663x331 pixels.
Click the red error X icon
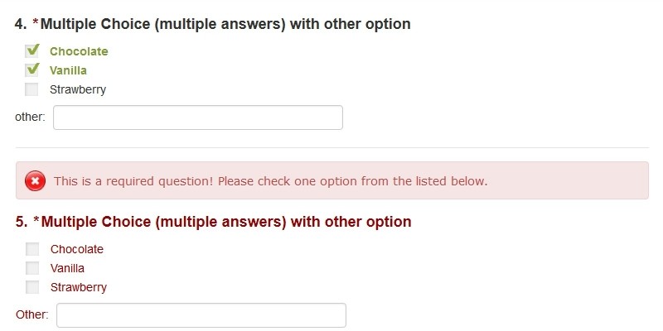pos(36,180)
